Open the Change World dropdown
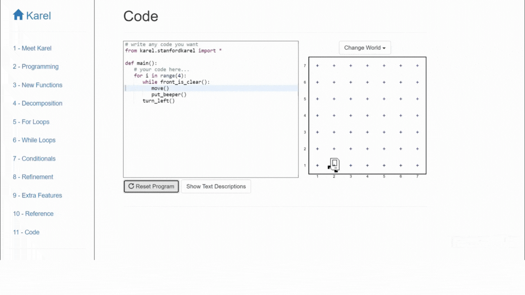Viewport: 525px width, 295px height. coord(365,48)
